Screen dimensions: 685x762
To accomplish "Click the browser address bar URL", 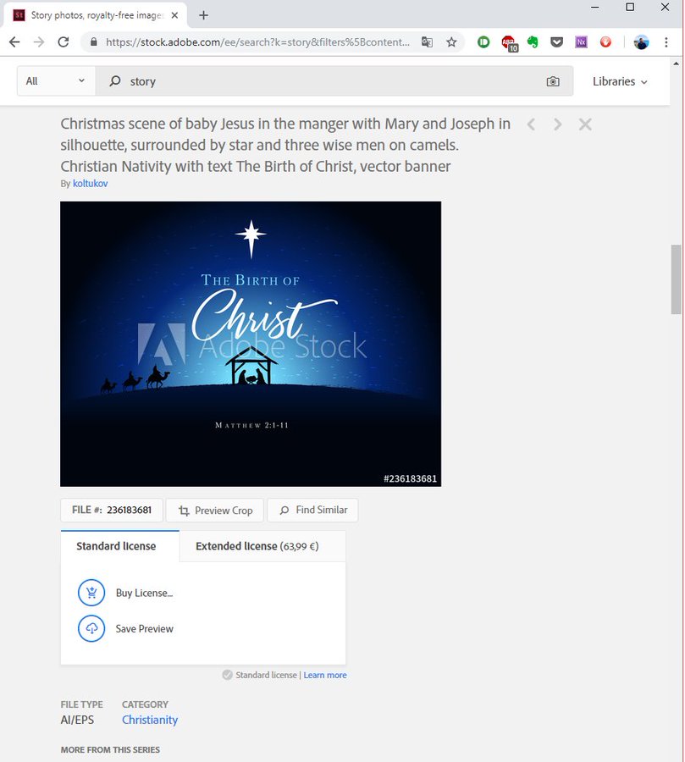I will [x=257, y=42].
